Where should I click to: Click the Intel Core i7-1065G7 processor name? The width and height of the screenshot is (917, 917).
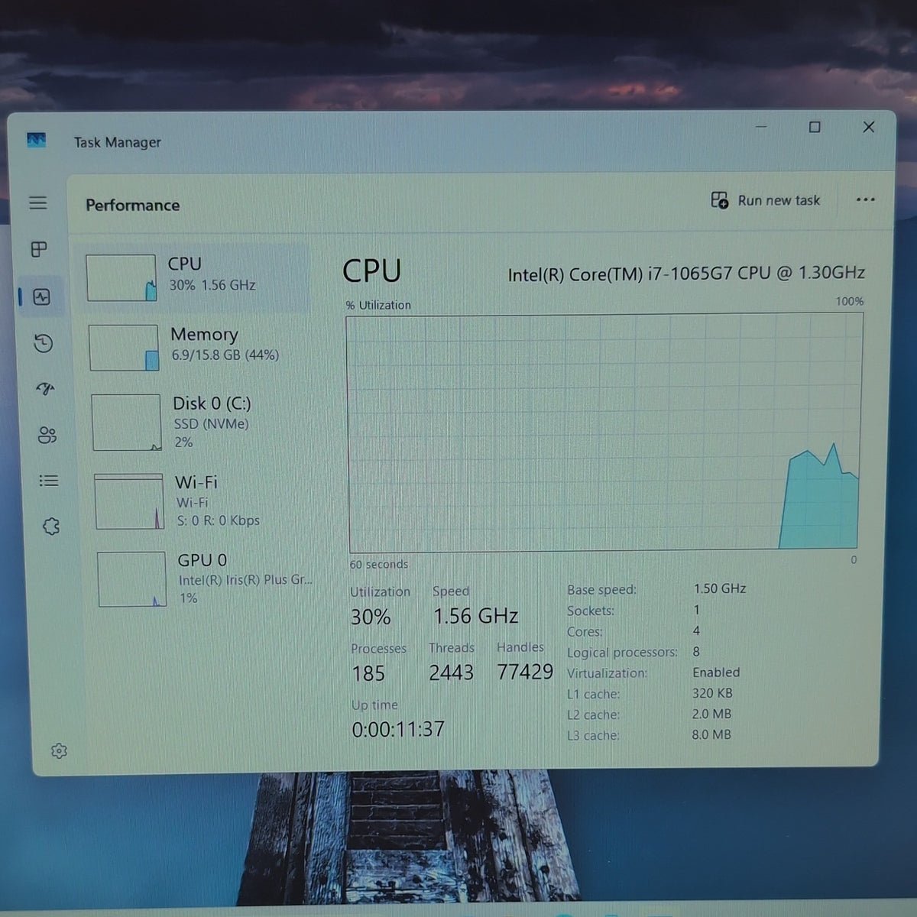(x=686, y=274)
